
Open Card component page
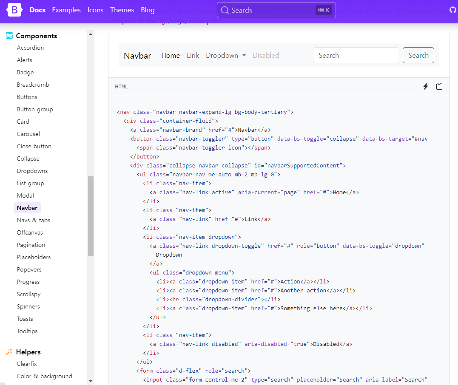23,122
